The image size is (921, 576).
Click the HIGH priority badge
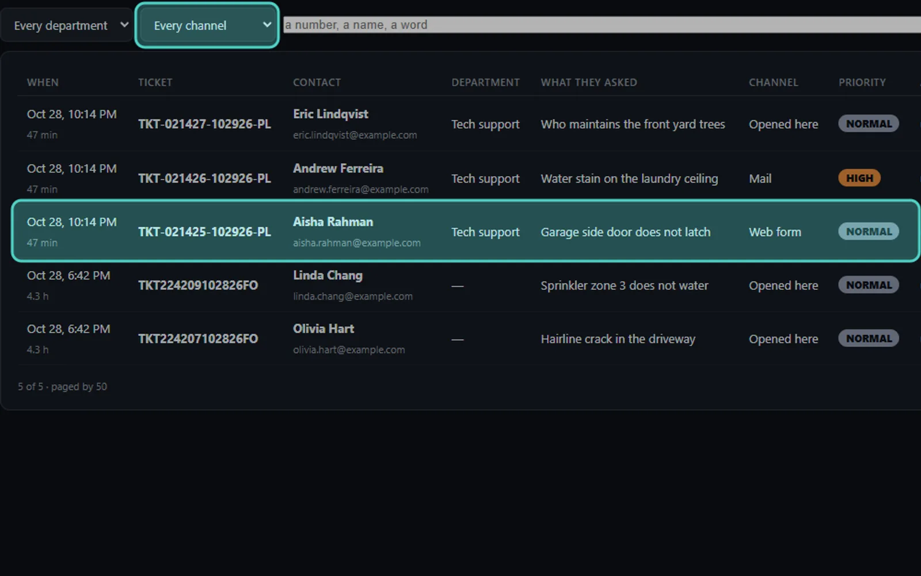pos(859,178)
